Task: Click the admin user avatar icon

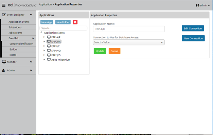Action: [197, 5]
